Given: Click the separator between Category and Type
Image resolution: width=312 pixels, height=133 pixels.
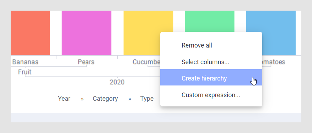Looking at the screenshot, I should pos(130,99).
